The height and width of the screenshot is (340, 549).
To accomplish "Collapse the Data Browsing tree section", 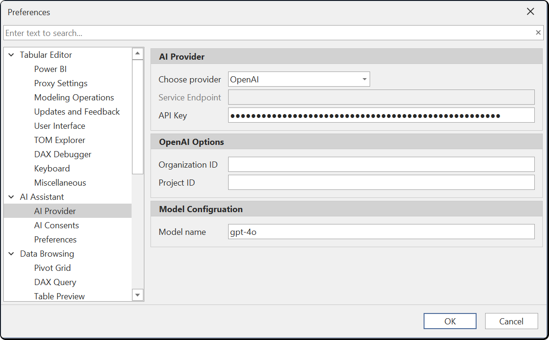I will [11, 253].
